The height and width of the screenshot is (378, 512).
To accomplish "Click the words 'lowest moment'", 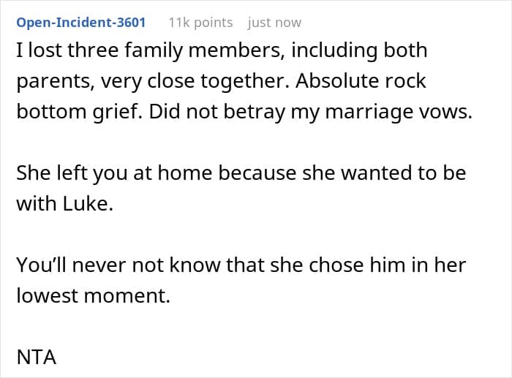I will [x=94, y=295].
